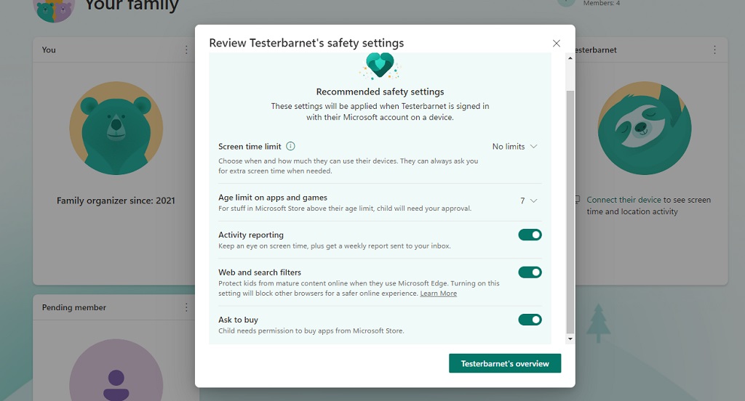The image size is (745, 401).
Task: Click the dialog vertical scrollbar thumb
Action: coord(570,212)
